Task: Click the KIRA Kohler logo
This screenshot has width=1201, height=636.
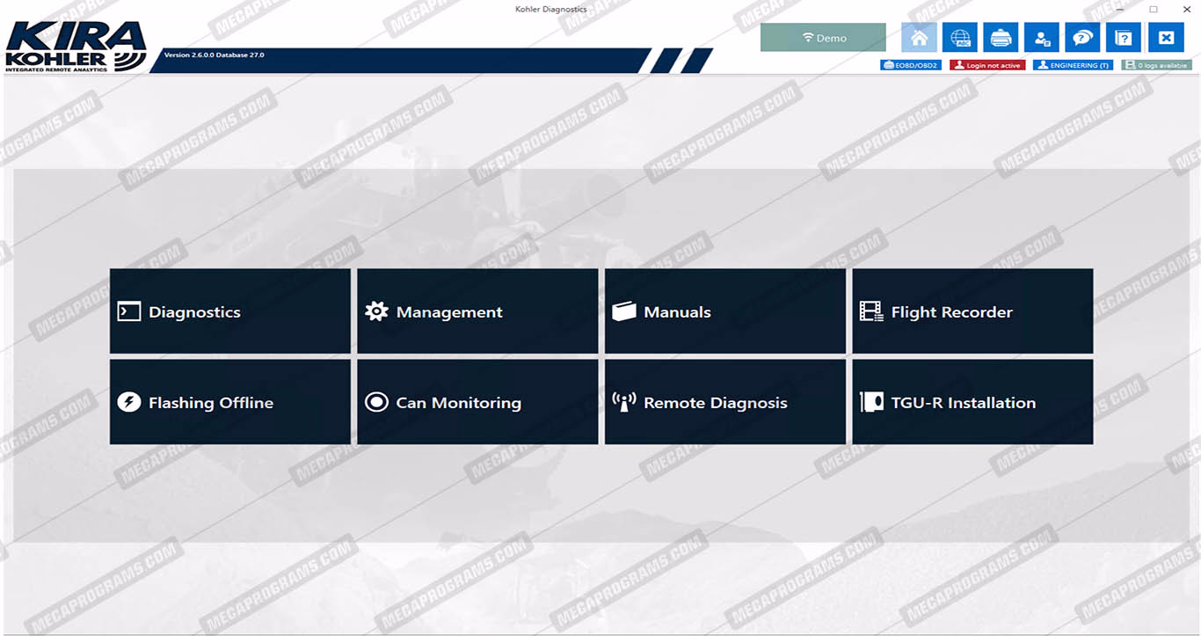Action: pos(75,46)
